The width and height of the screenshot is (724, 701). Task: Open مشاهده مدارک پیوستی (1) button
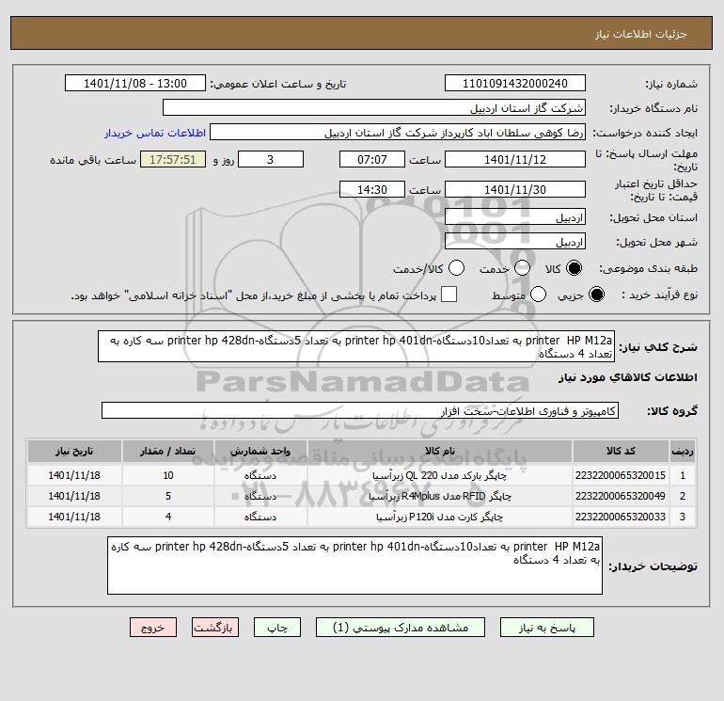click(x=401, y=628)
